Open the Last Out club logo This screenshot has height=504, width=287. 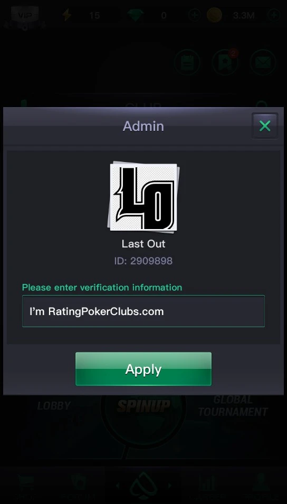[x=143, y=197]
